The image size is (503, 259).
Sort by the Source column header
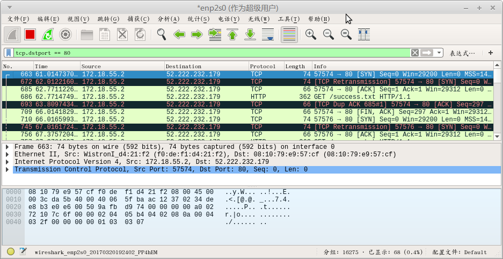pyautogui.click(x=122, y=67)
